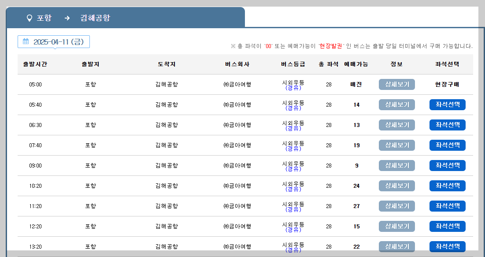Screen dimensions: 485x257
Task: Click 상세보기 for the 05:00 sold-out bus
Action: pyautogui.click(x=396, y=84)
